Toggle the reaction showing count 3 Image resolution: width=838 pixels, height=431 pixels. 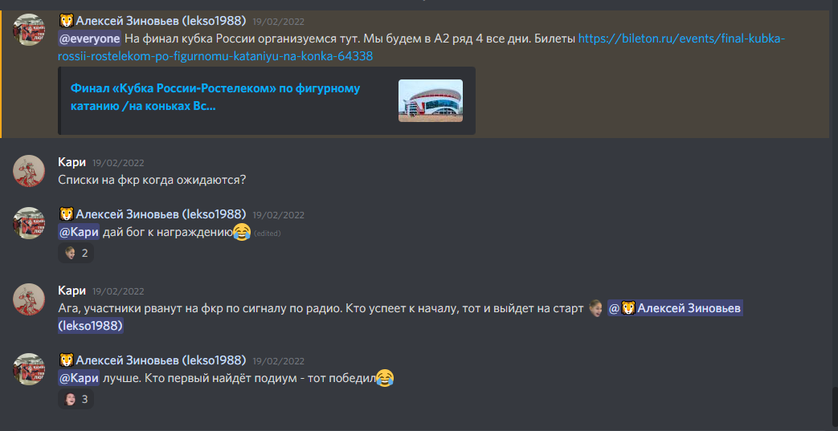pyautogui.click(x=76, y=399)
